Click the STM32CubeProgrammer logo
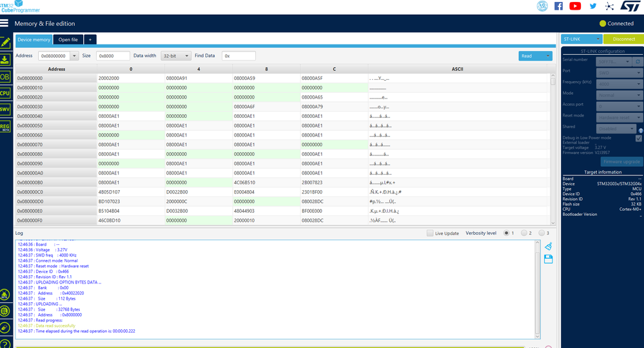Screen dimensions: 644x348 click(x=20, y=6)
